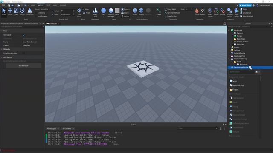The image size is (273, 153).
Task: Click the share icon in title area
Action: click(x=257, y=6)
